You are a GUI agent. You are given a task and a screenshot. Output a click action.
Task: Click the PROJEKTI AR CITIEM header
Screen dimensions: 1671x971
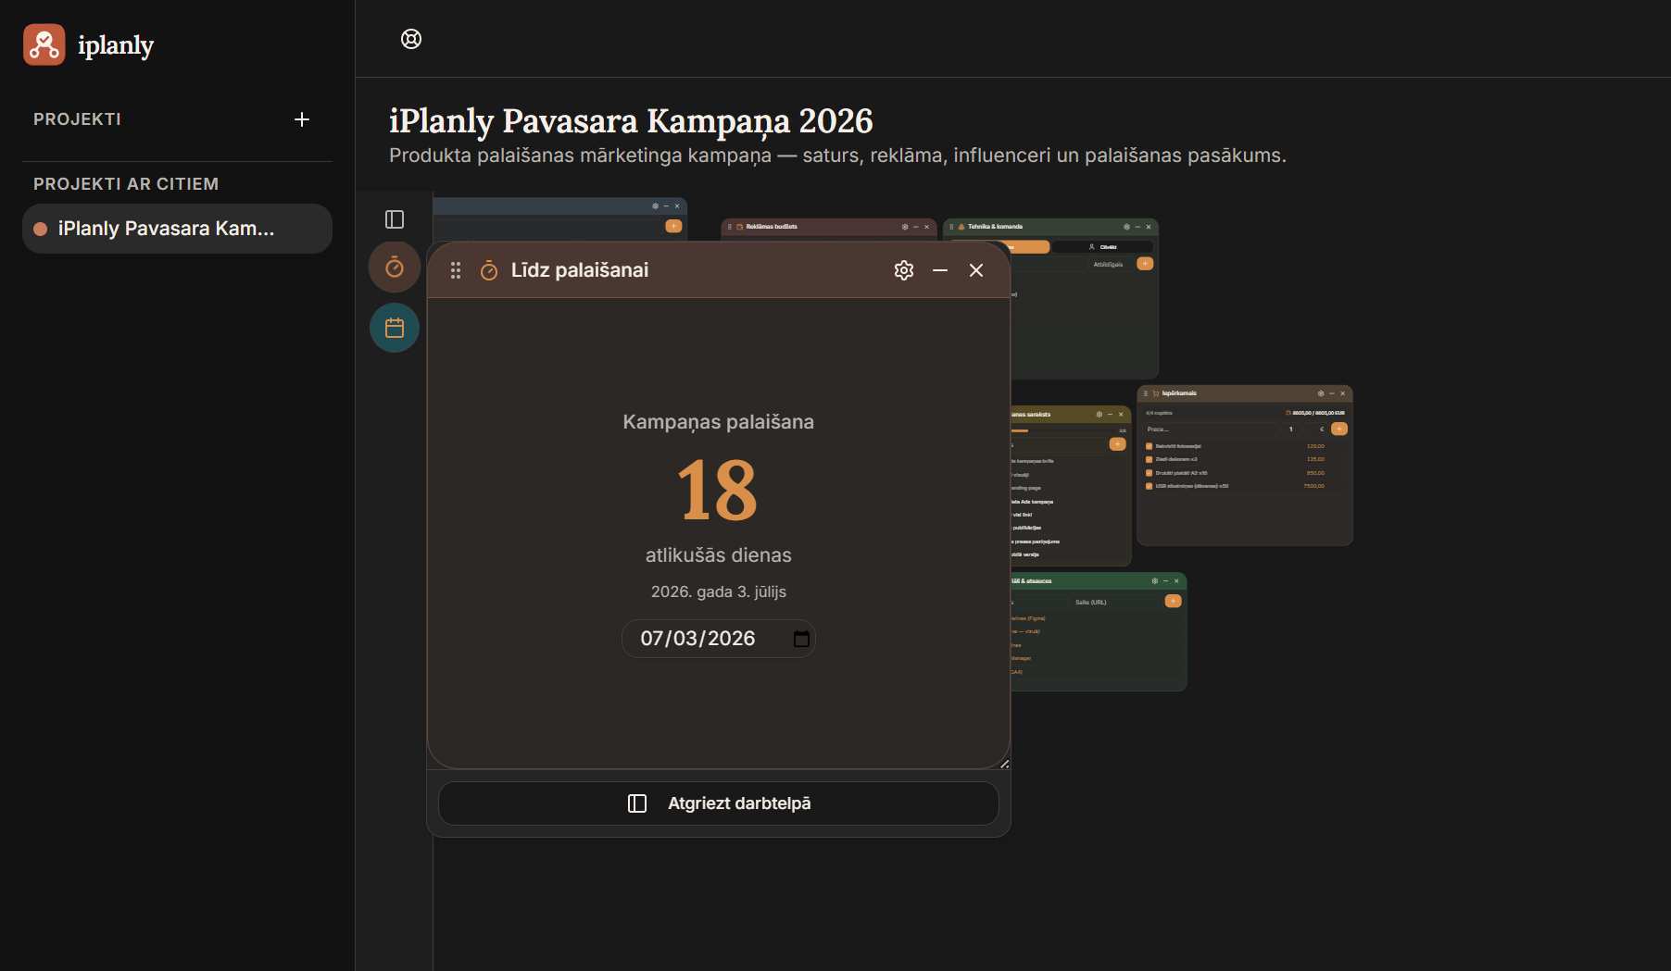pyautogui.click(x=126, y=184)
